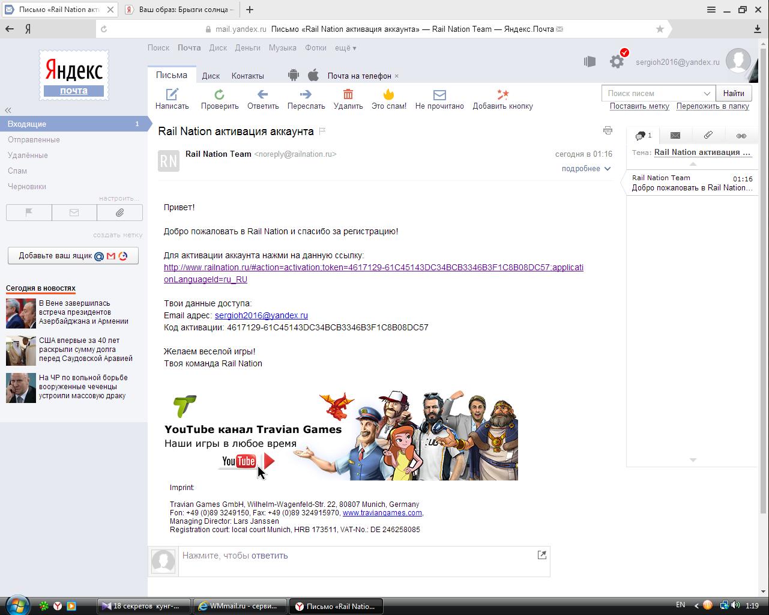Click Поставить метку link

coord(639,106)
